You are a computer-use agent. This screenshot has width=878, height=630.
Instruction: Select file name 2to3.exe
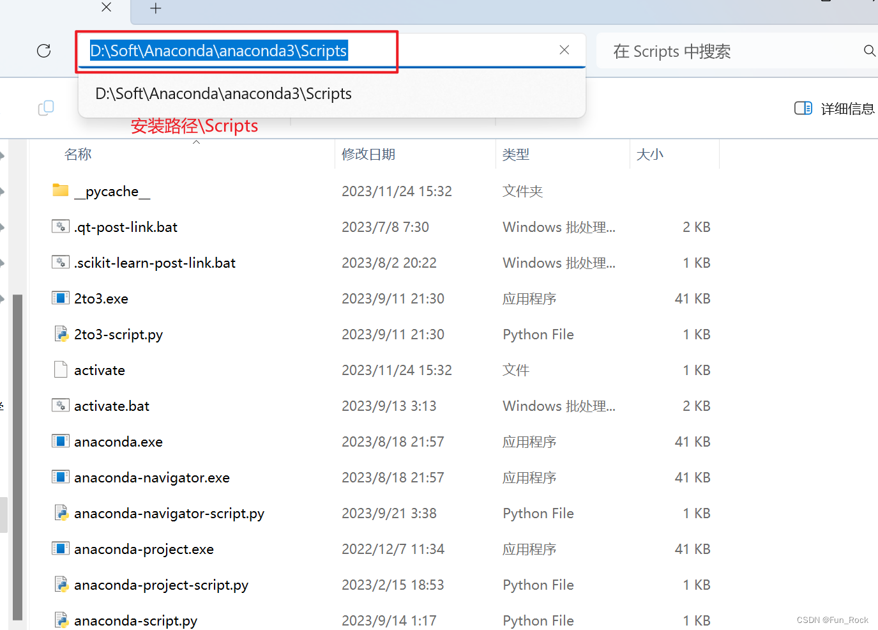[101, 298]
